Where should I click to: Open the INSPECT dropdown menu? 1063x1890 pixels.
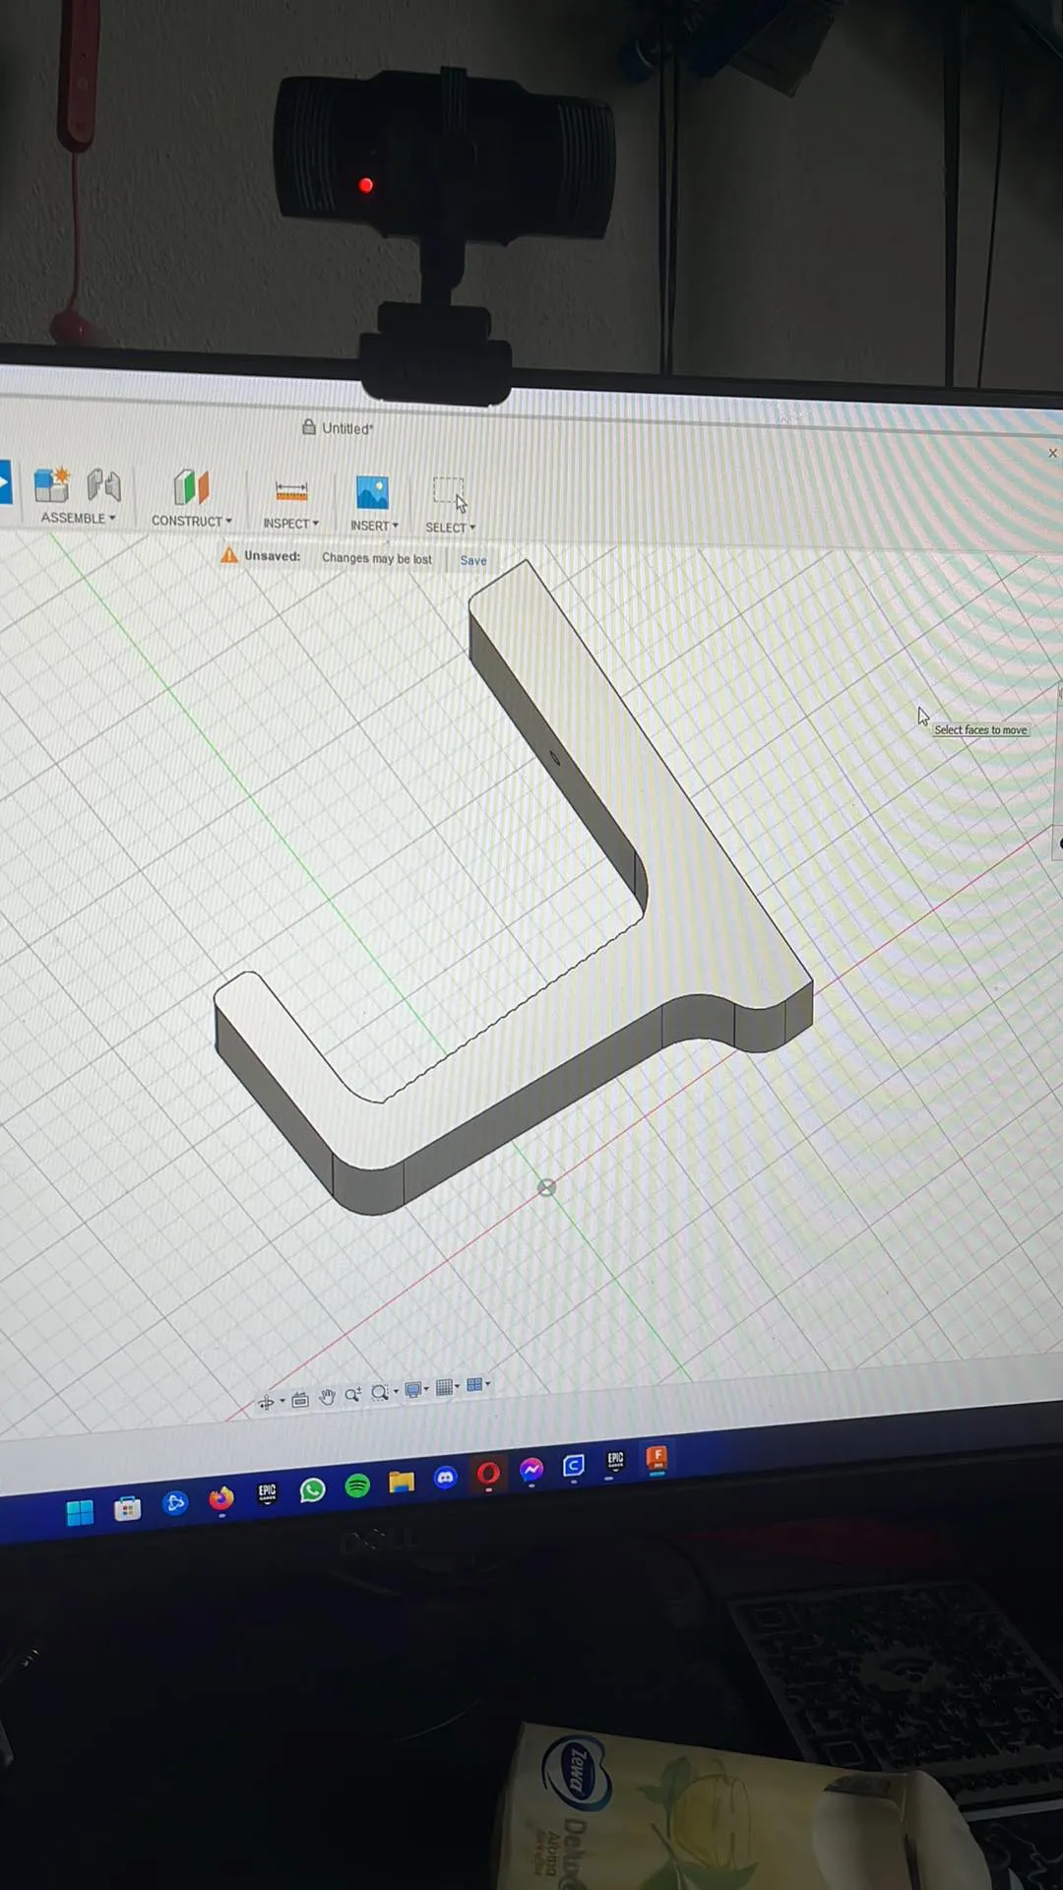coord(290,524)
